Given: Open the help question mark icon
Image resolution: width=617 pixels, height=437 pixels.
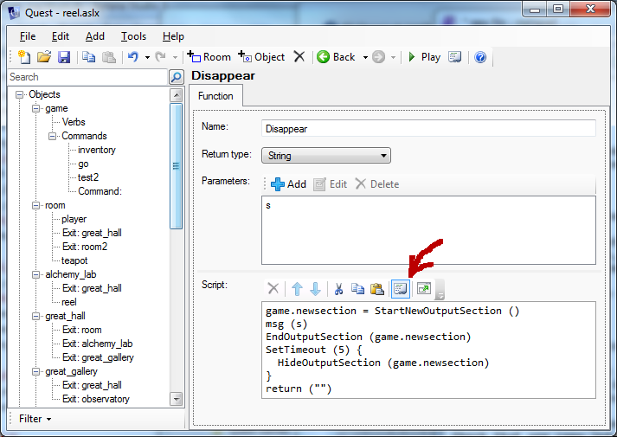Looking at the screenshot, I should coord(480,57).
